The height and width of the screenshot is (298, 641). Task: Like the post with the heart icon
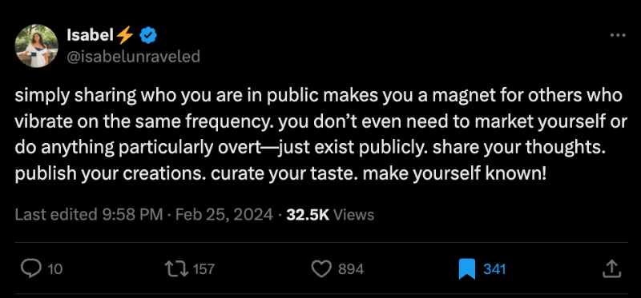pos(322,269)
